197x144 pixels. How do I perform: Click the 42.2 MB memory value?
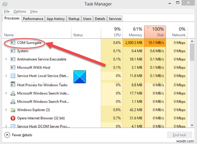pyautogui.click(x=136, y=110)
